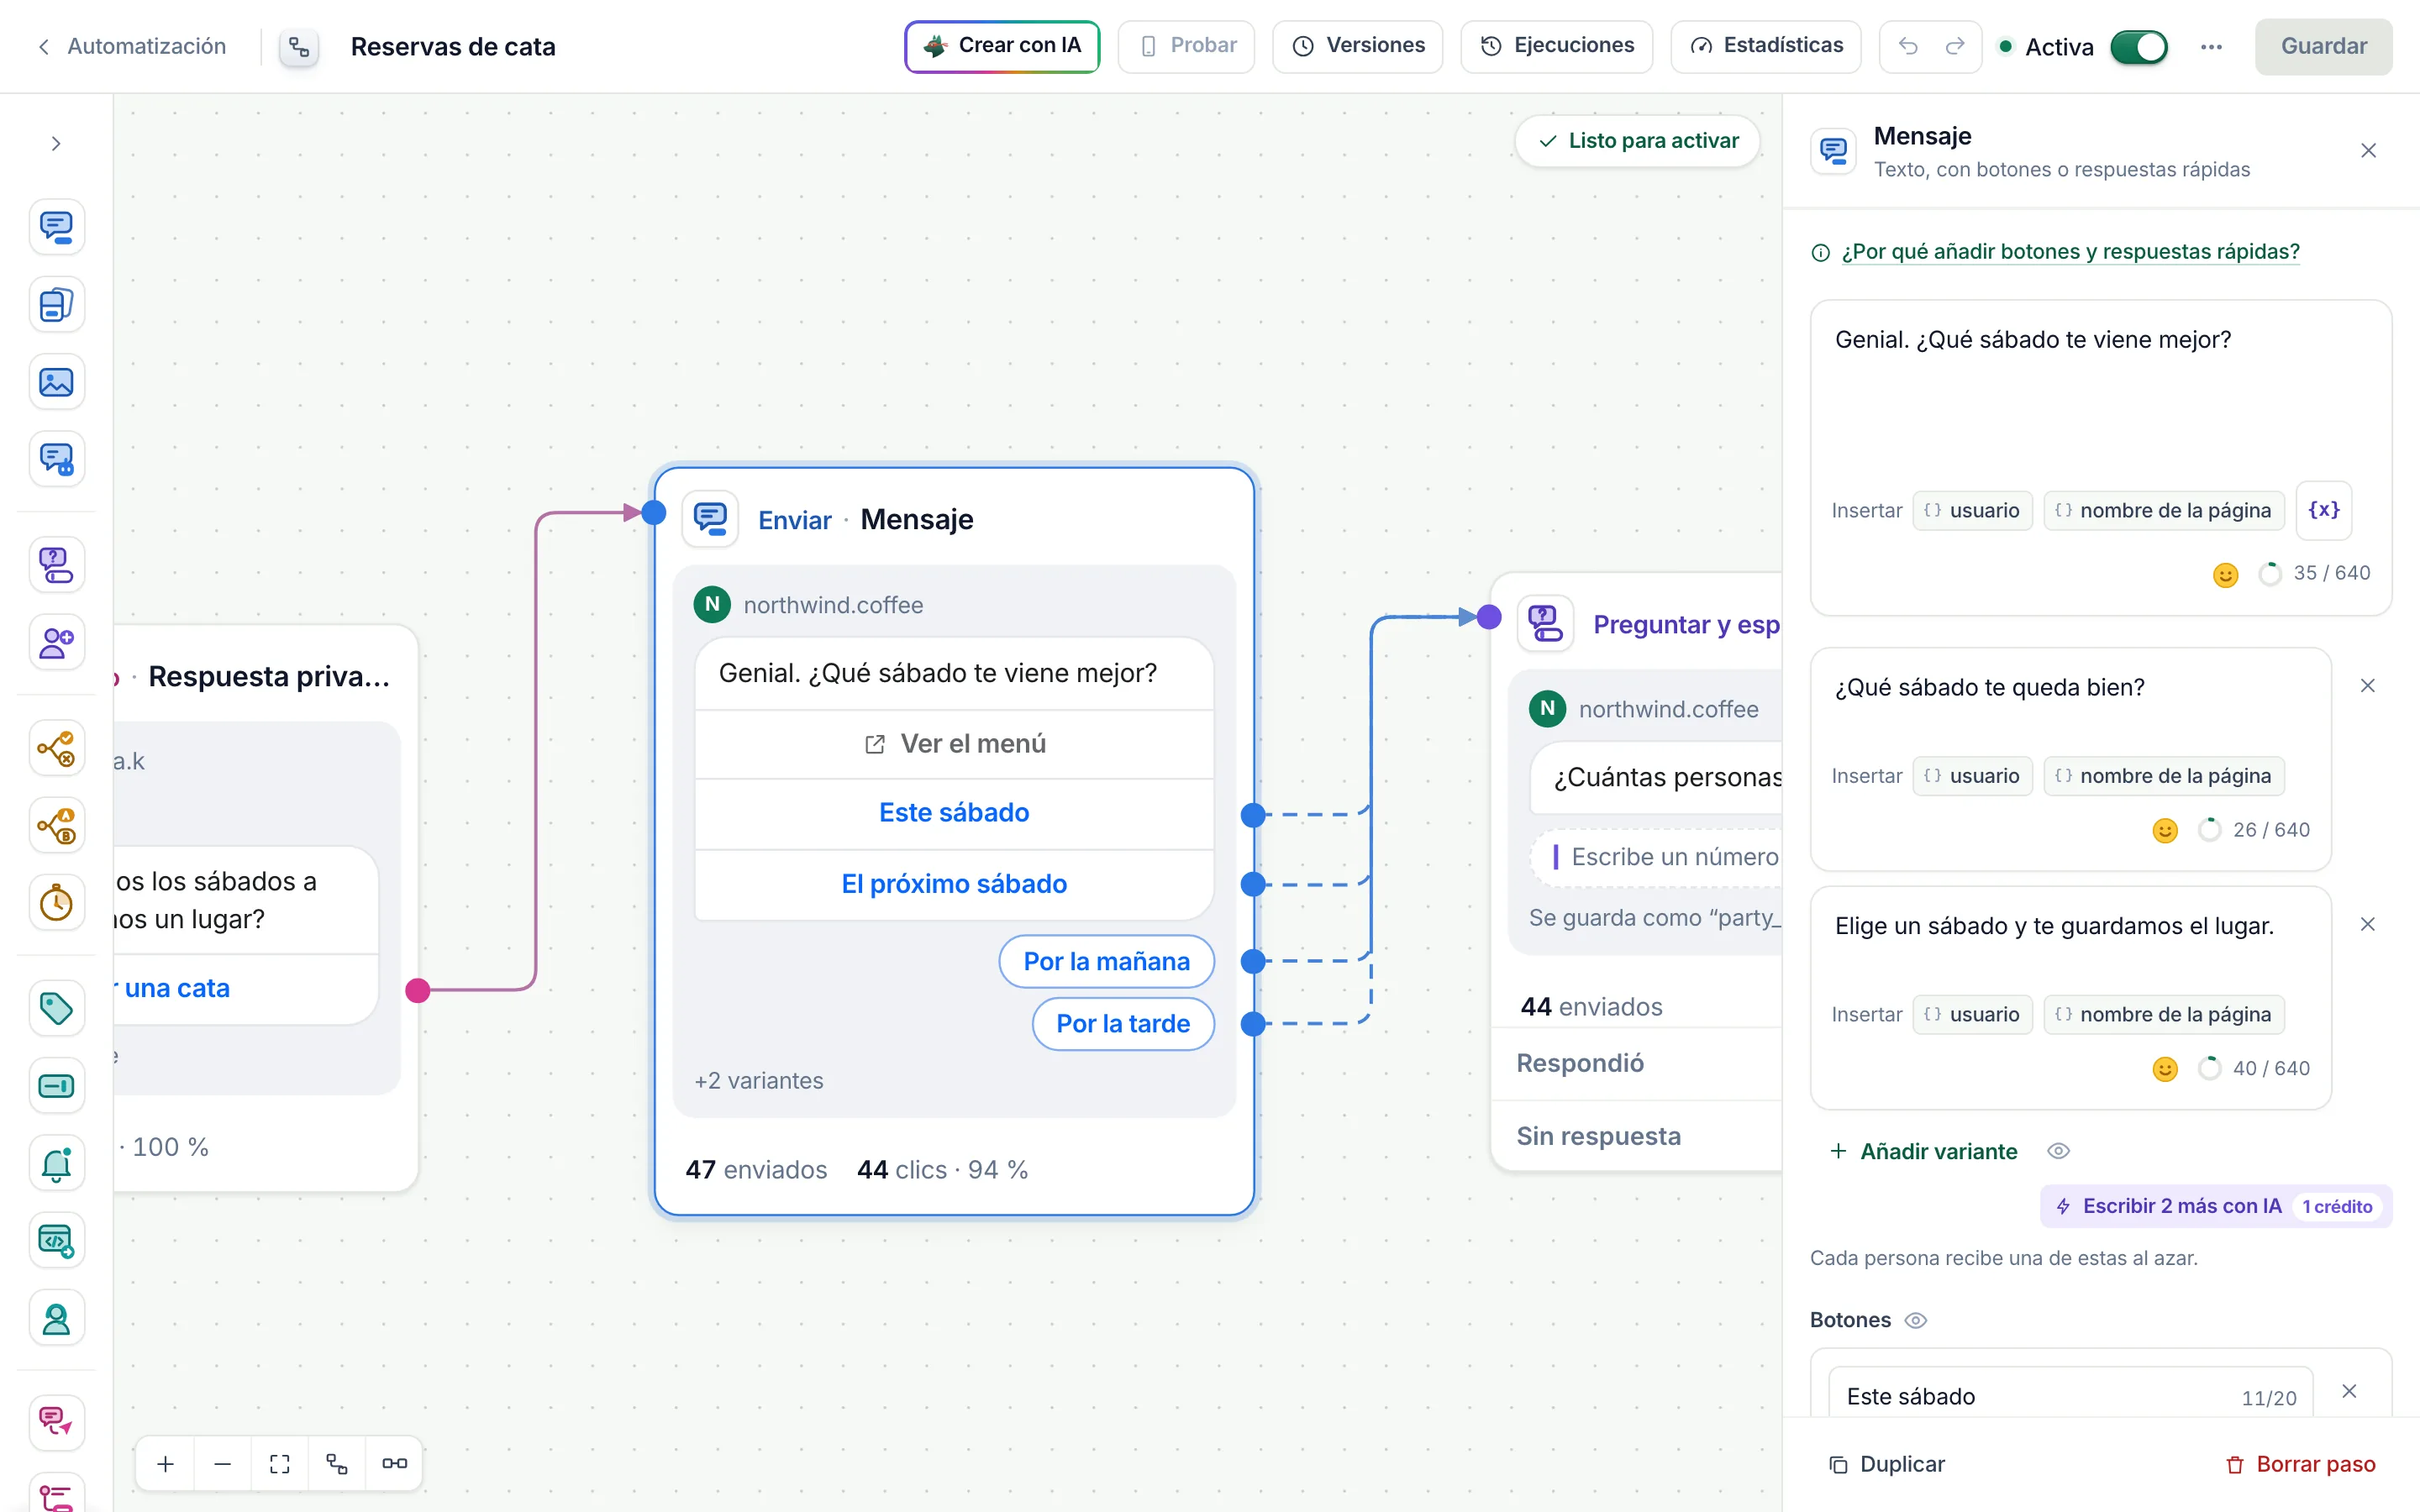This screenshot has width=2420, height=1512.
Task: Click the Guardar button
Action: pos(2323,46)
